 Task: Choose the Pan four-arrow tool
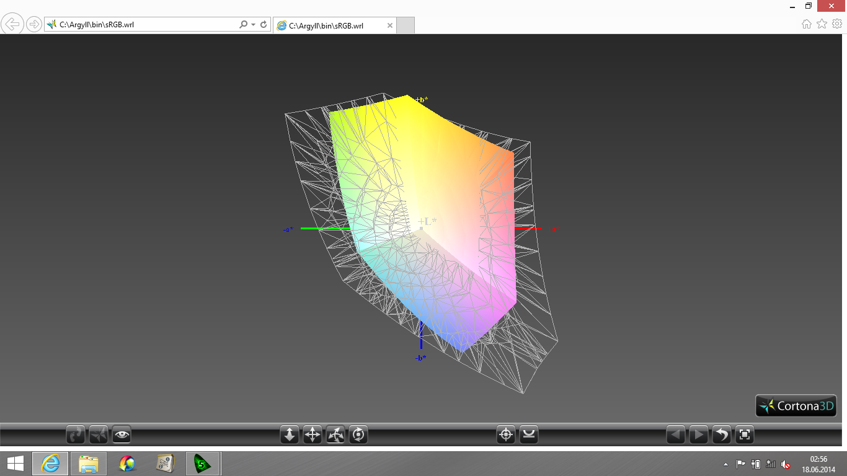coord(313,435)
